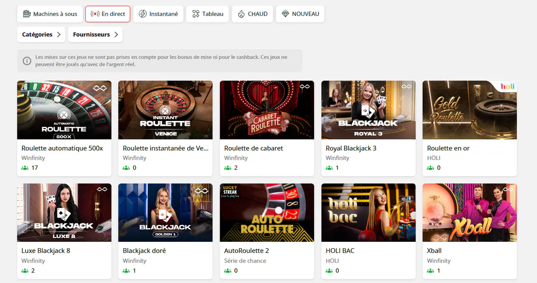This screenshot has height=283, width=537.
Task: Click players icon under HOLI BAC
Action: tap(329, 271)
